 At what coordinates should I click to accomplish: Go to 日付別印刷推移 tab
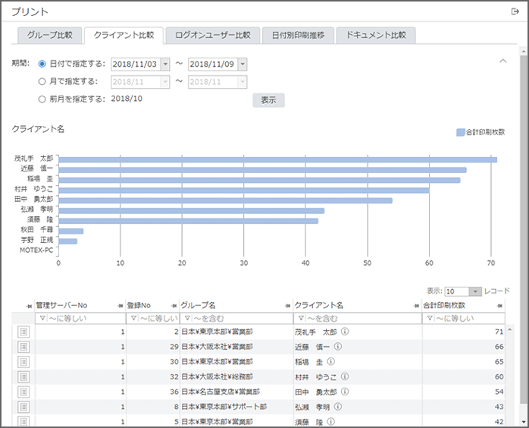tap(299, 35)
